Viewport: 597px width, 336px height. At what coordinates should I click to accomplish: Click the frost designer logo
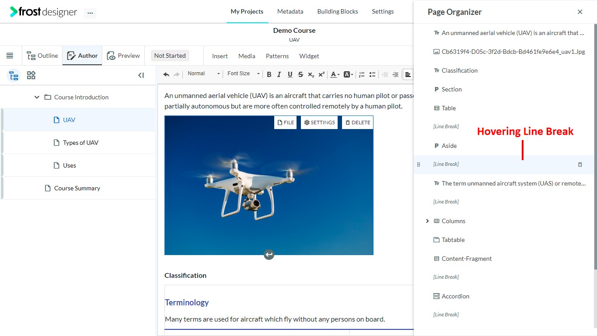[43, 12]
